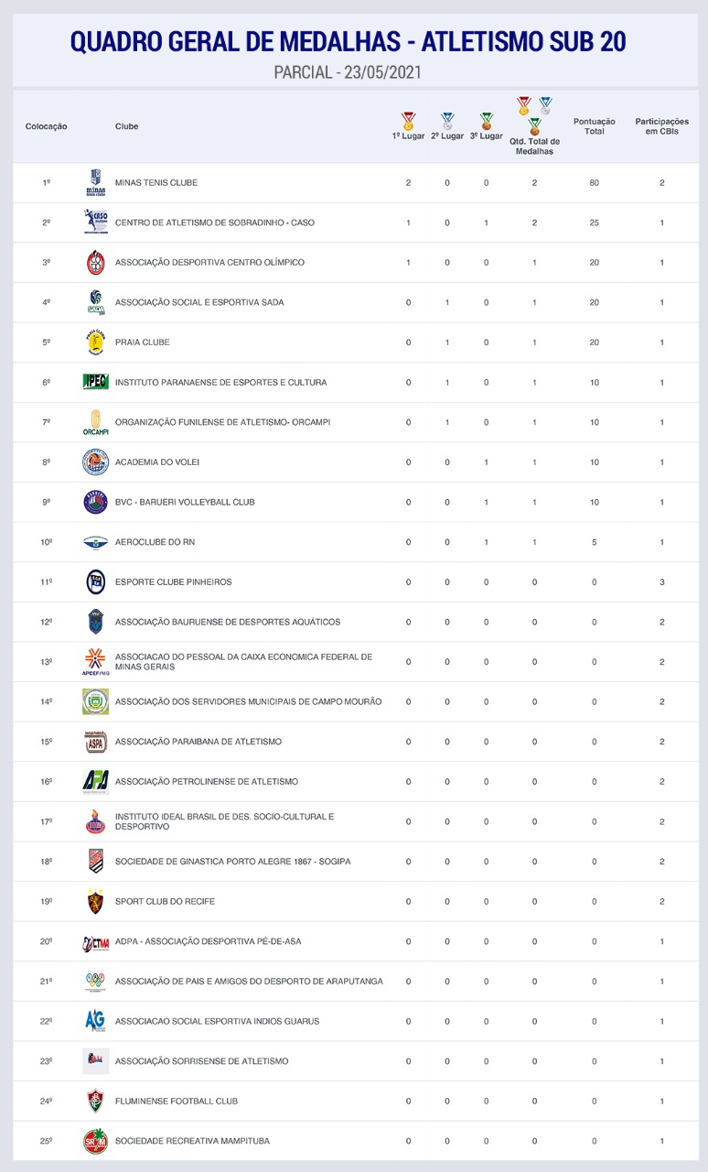Select the Participações em CBIs header

coord(661,126)
